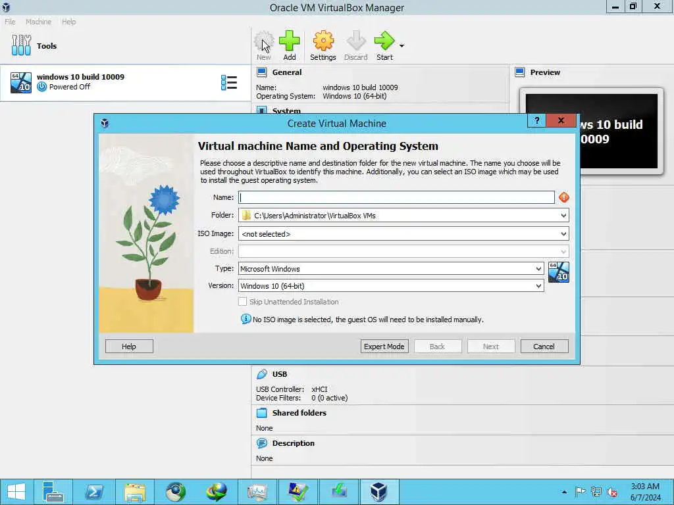Click the Preview section icon
674x505 pixels.
[520, 72]
